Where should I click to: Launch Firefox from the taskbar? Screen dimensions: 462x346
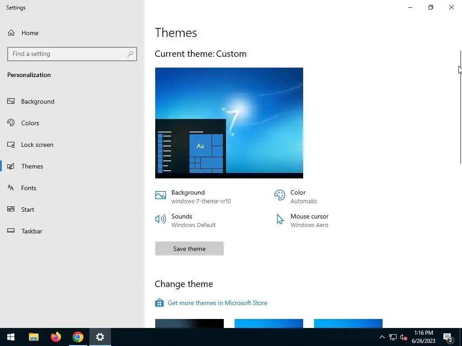tap(55, 337)
